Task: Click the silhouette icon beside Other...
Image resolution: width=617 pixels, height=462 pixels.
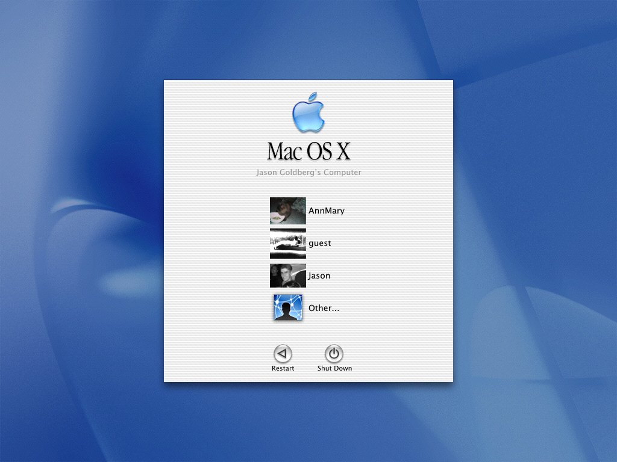Action: 287,307
